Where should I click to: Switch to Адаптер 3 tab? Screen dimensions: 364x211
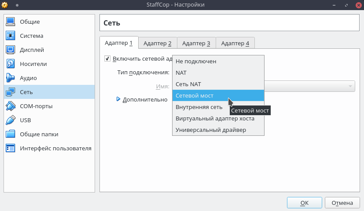click(x=196, y=43)
